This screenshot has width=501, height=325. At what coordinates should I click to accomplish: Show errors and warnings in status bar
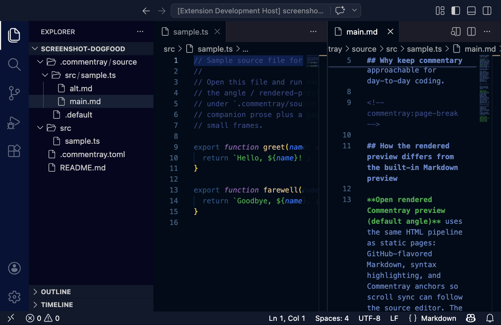pos(43,318)
